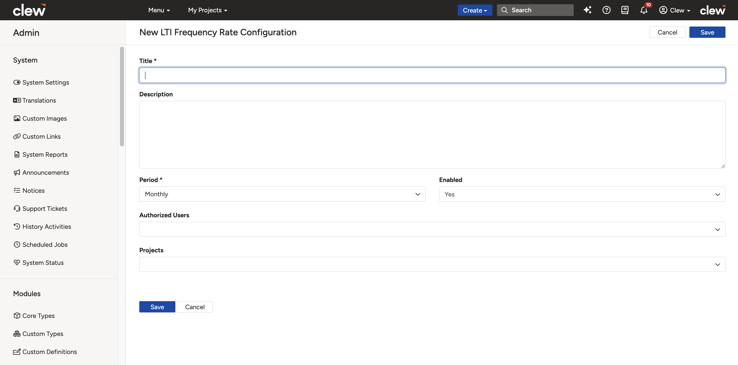Click the Custom Definitions edit icon

17,352
